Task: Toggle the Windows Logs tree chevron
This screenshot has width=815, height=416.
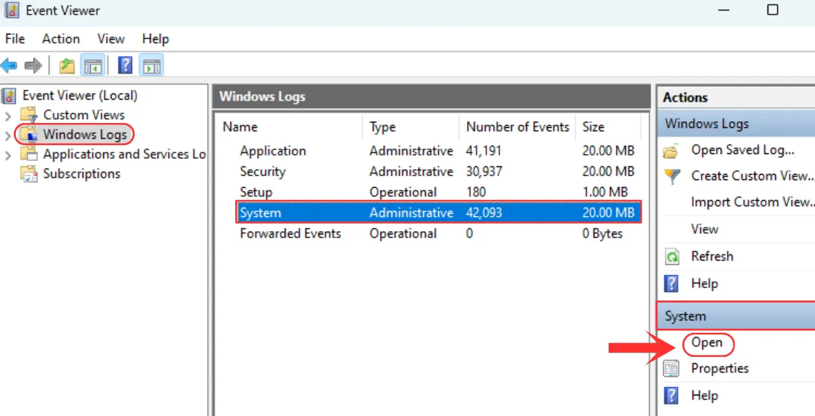Action: 8,135
